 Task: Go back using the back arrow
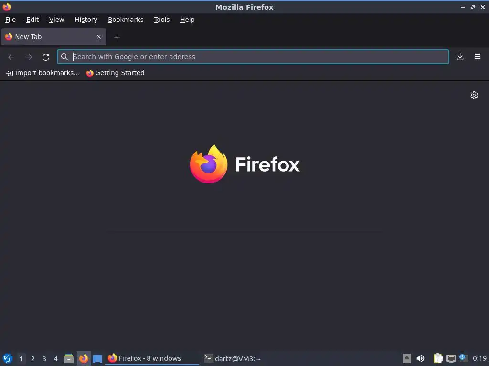point(11,57)
